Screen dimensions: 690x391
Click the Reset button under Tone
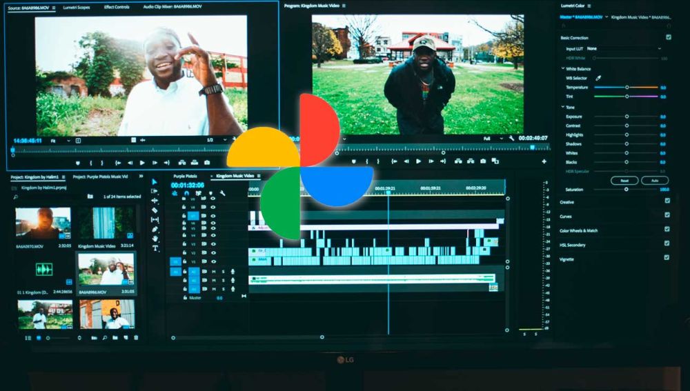pyautogui.click(x=624, y=180)
